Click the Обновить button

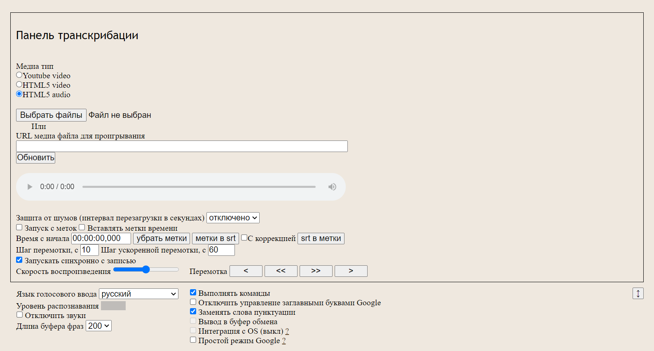[35, 158]
